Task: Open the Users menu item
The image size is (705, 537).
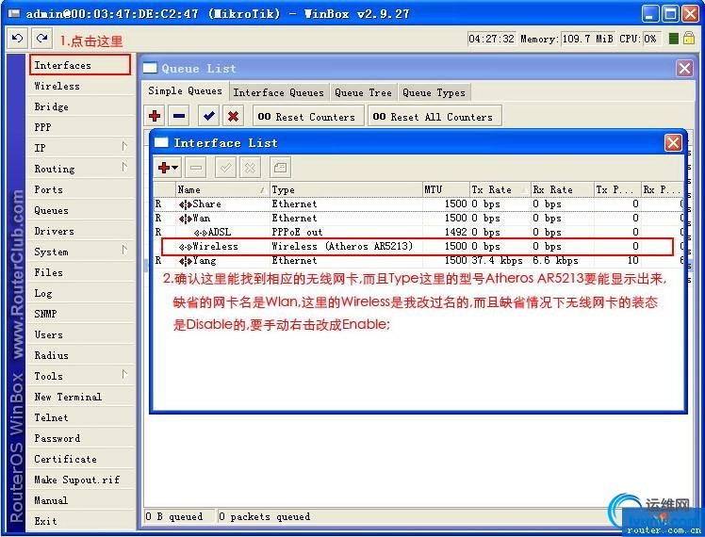Action: (x=81, y=334)
